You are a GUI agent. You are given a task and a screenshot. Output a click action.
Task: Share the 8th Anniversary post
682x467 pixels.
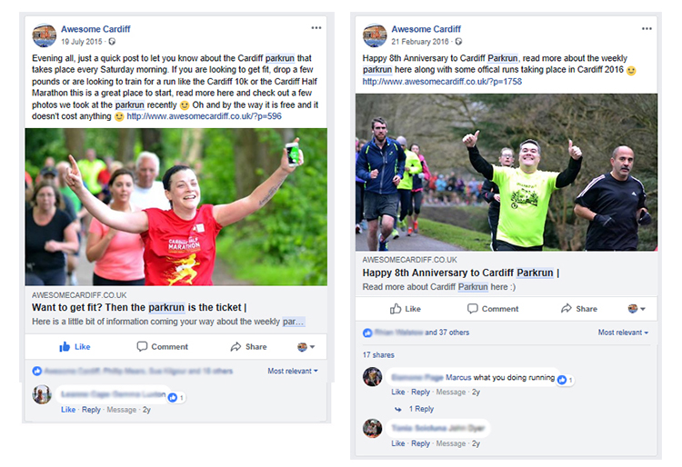pos(579,309)
